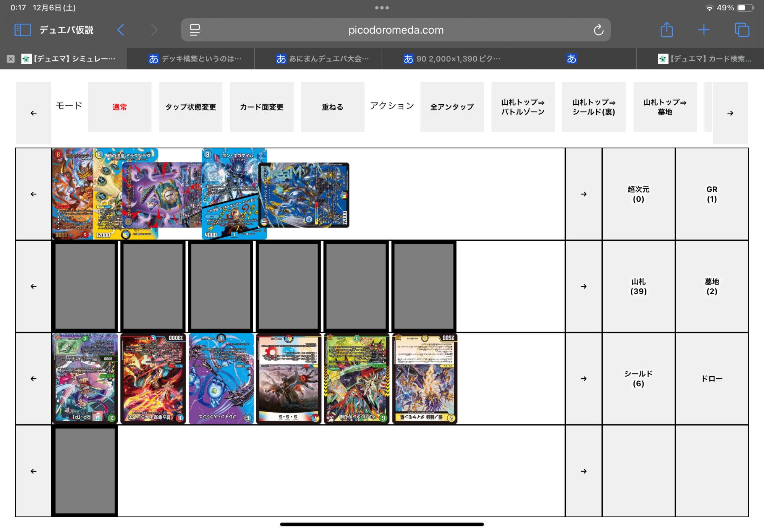Screen dimensions: 764x531
Task: Switch to タップ状態変更 mode
Action: pos(191,107)
